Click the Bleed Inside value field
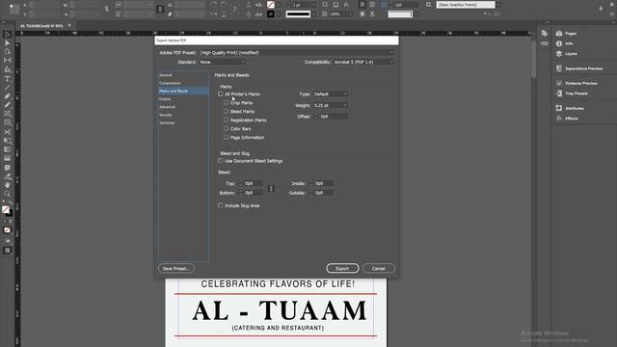The width and height of the screenshot is (617, 347). click(x=324, y=183)
